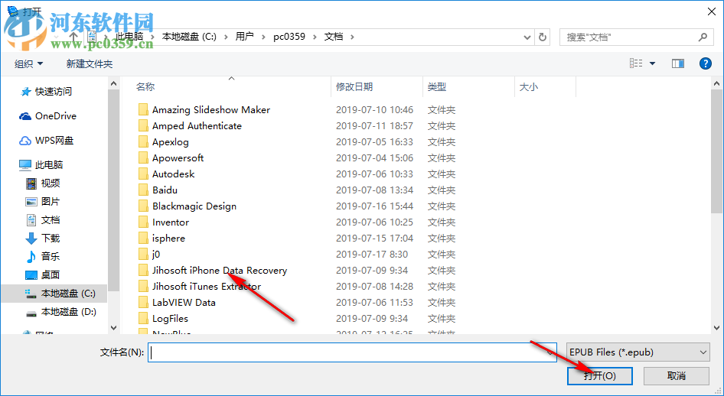
Task: Click date 2019-07-10 10:46
Action: point(374,110)
